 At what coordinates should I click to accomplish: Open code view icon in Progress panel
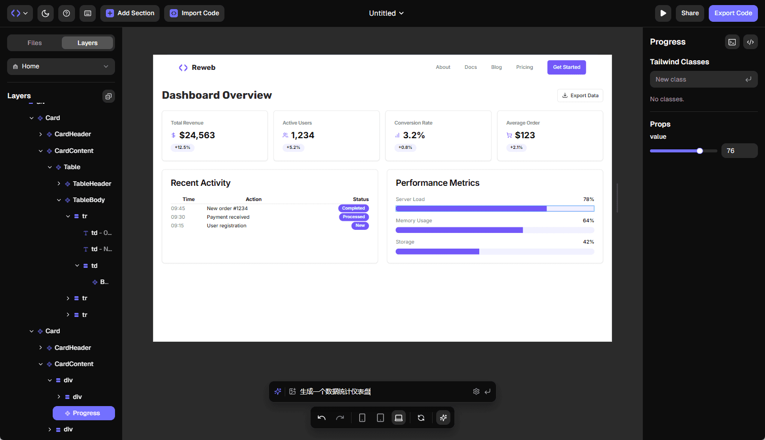pyautogui.click(x=750, y=42)
